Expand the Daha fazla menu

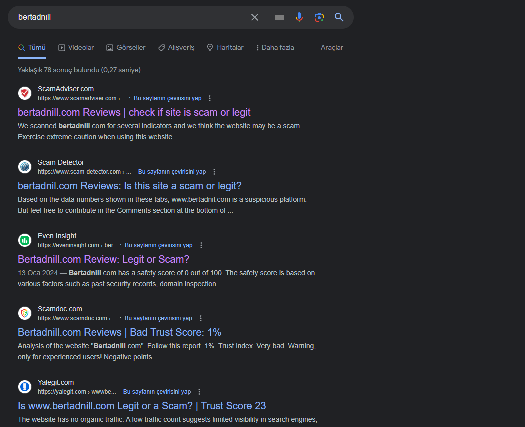click(275, 48)
